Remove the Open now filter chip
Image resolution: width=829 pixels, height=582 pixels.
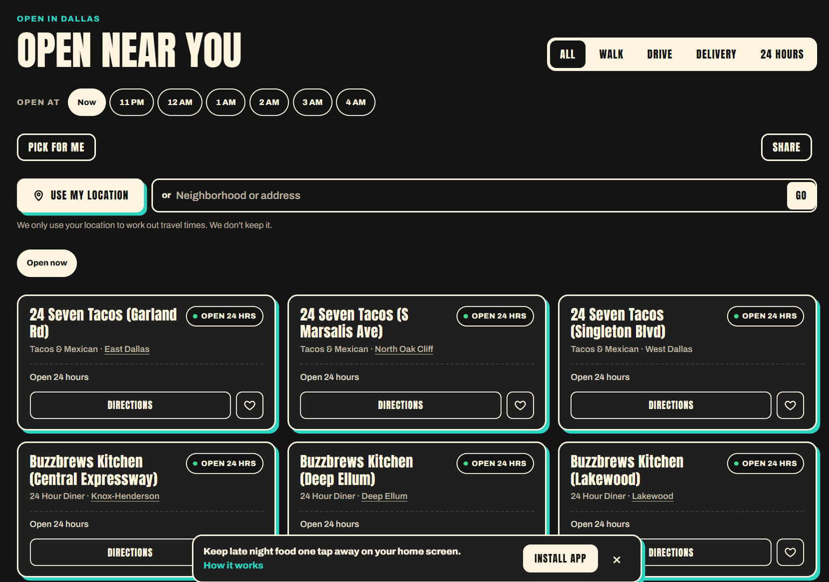point(47,263)
